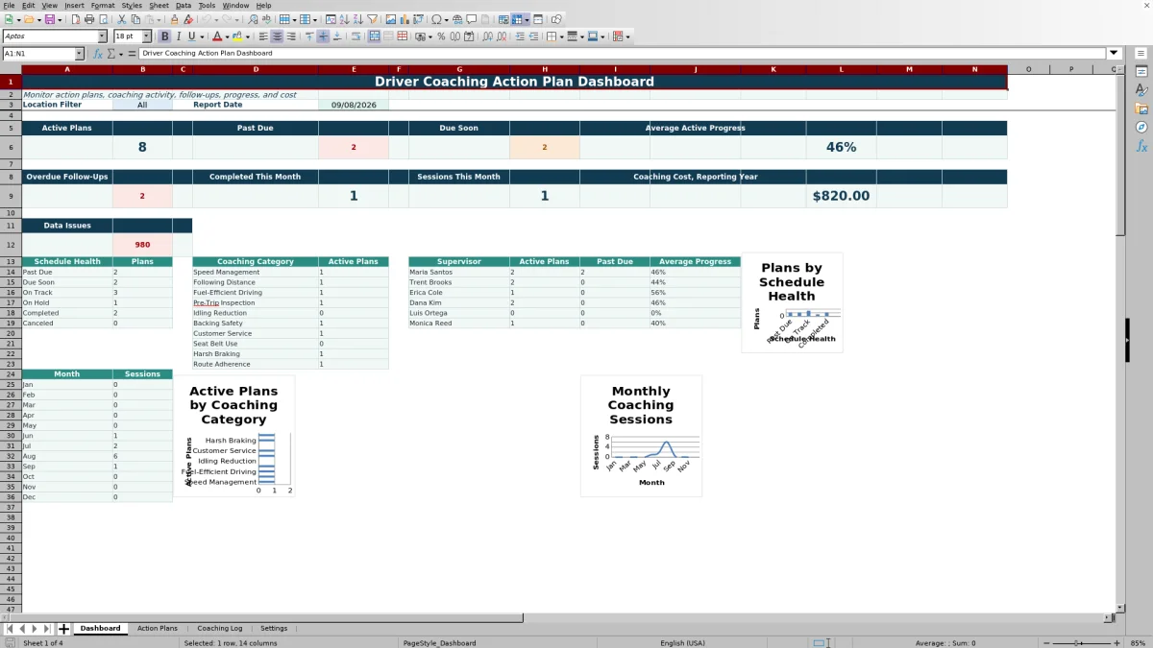Open the Format menu
This screenshot has width=1153, height=648.
[103, 6]
